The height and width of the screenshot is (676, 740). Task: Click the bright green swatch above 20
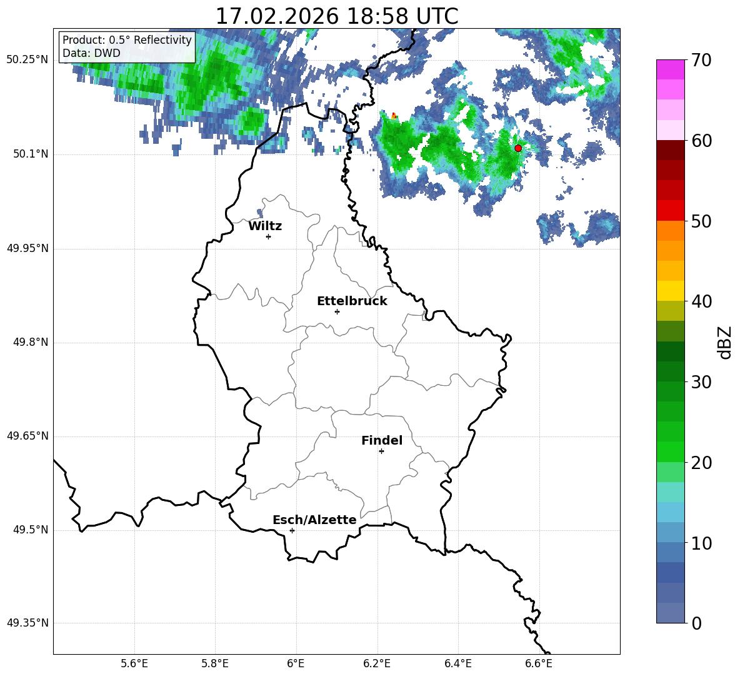[x=670, y=452]
